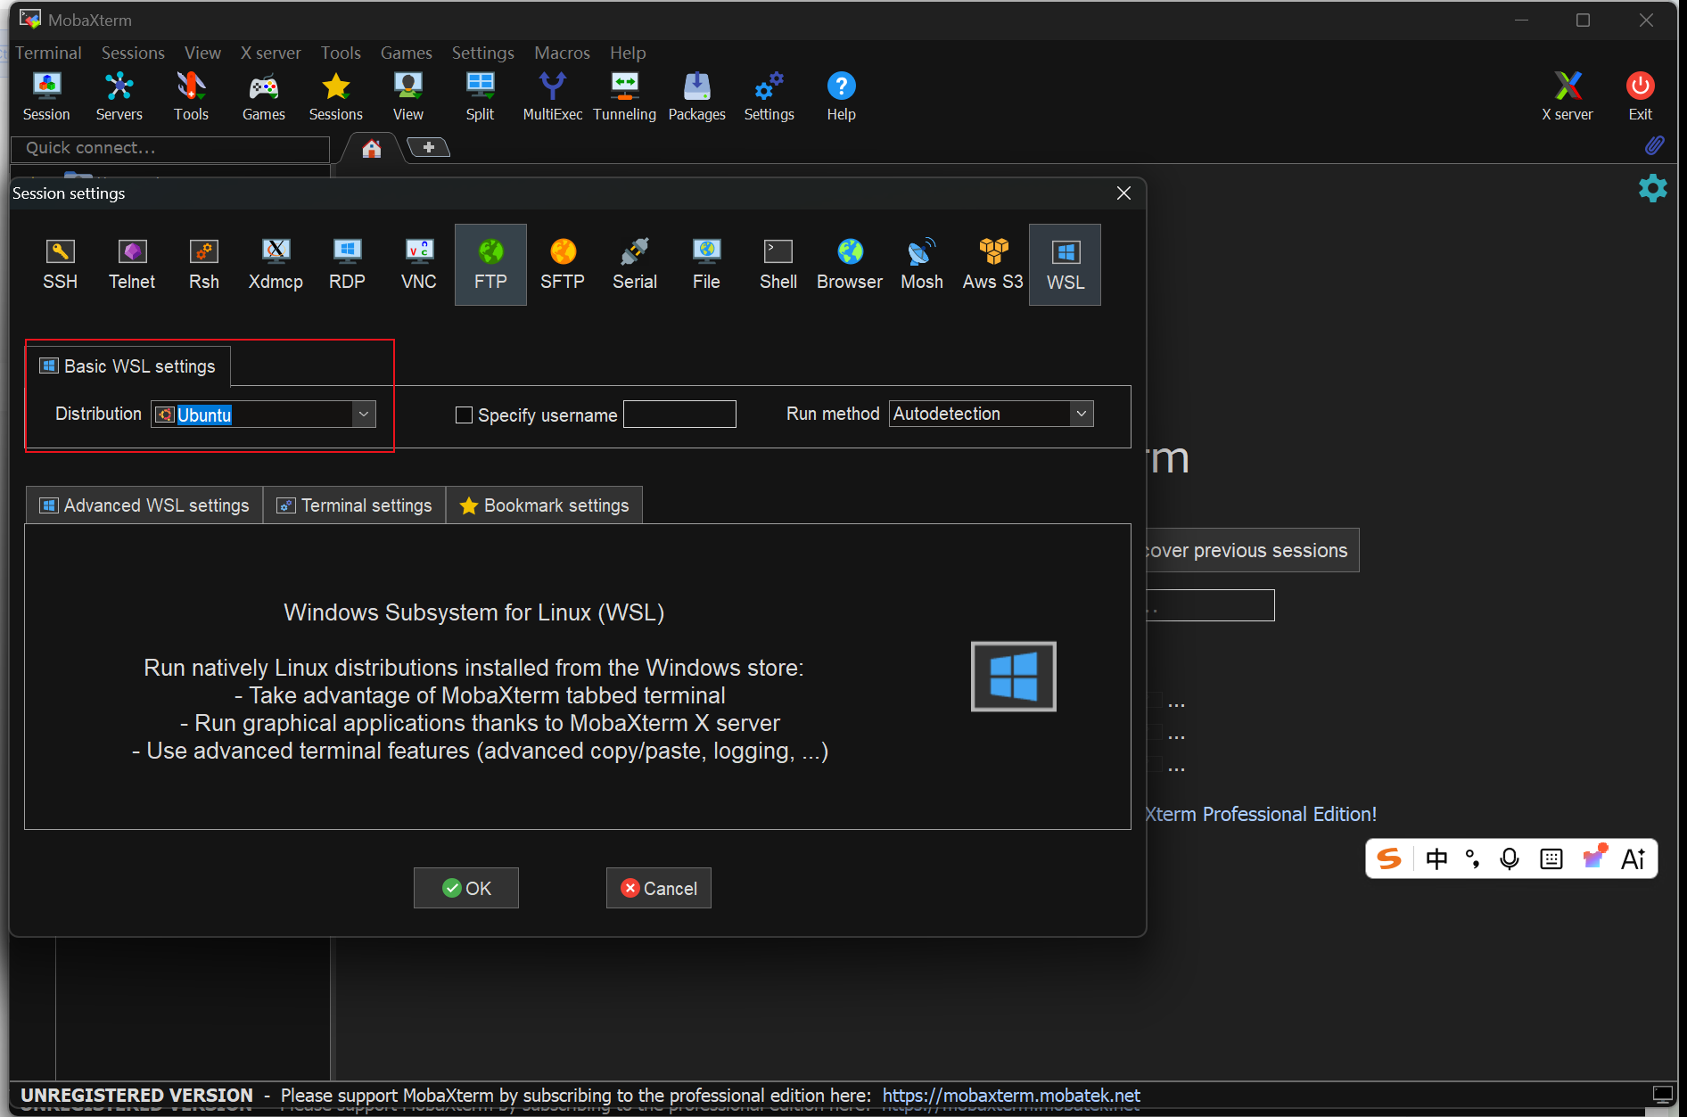Enable the Specify username checkbox

tap(464, 415)
